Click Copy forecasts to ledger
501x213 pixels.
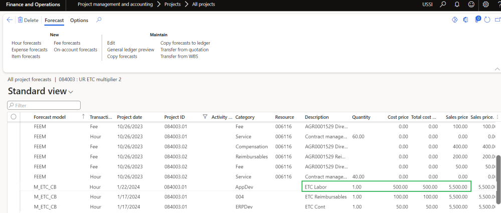click(185, 43)
